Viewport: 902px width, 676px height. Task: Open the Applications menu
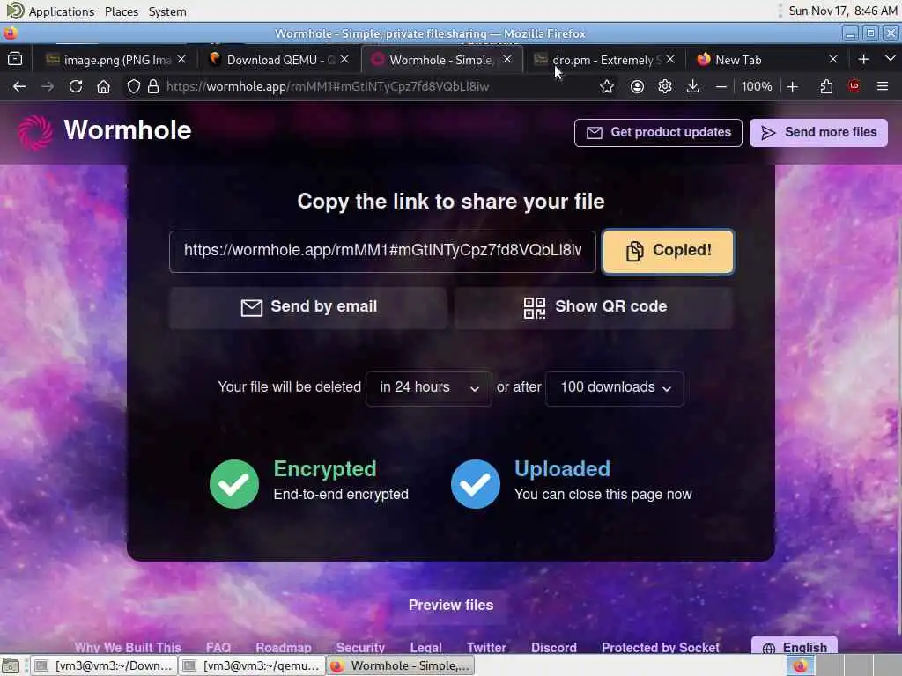[x=50, y=11]
